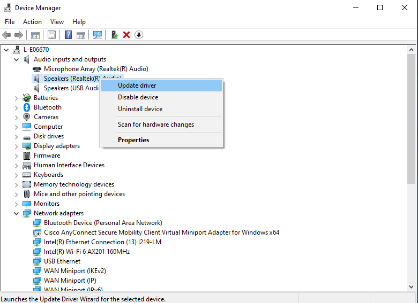Click Show/Hide Action Pane toolbar icon

click(x=81, y=35)
